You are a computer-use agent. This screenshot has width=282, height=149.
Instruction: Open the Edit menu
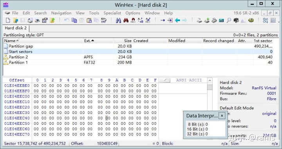tap(26, 13)
